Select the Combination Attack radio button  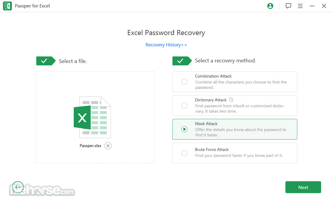[184, 82]
